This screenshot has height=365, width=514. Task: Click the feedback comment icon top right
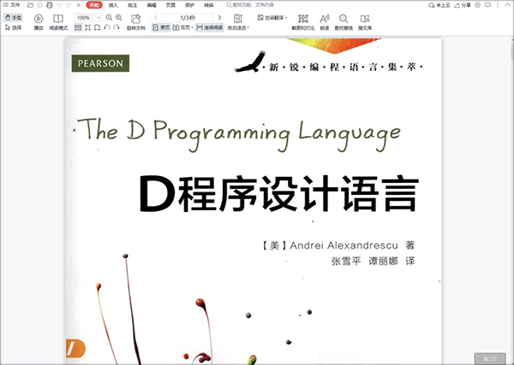(487, 5)
